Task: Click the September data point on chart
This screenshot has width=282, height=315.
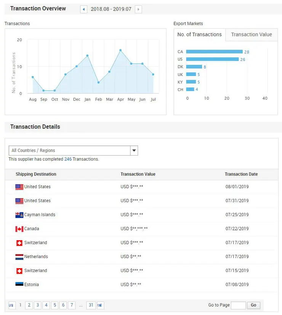Action: pos(43,90)
